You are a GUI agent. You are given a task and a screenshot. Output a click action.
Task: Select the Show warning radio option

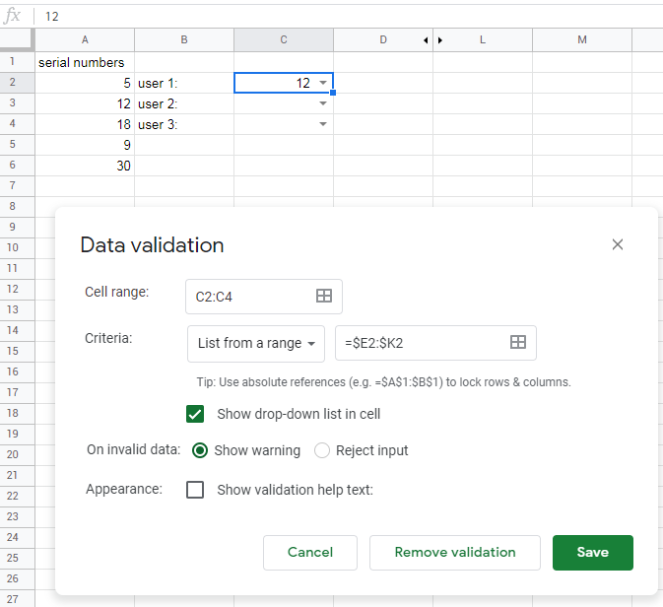(200, 450)
